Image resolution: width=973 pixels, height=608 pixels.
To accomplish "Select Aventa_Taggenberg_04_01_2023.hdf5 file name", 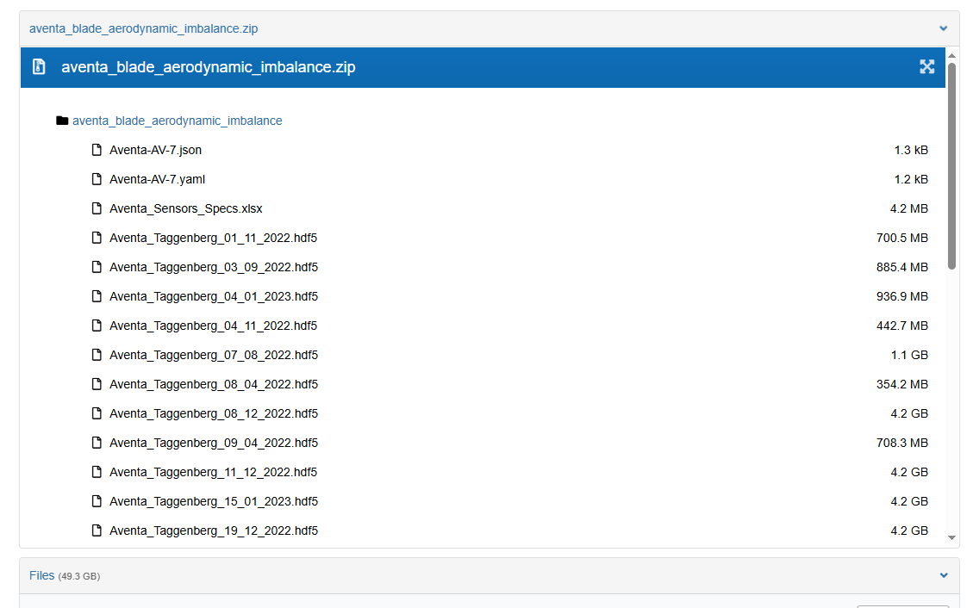I will point(214,296).
